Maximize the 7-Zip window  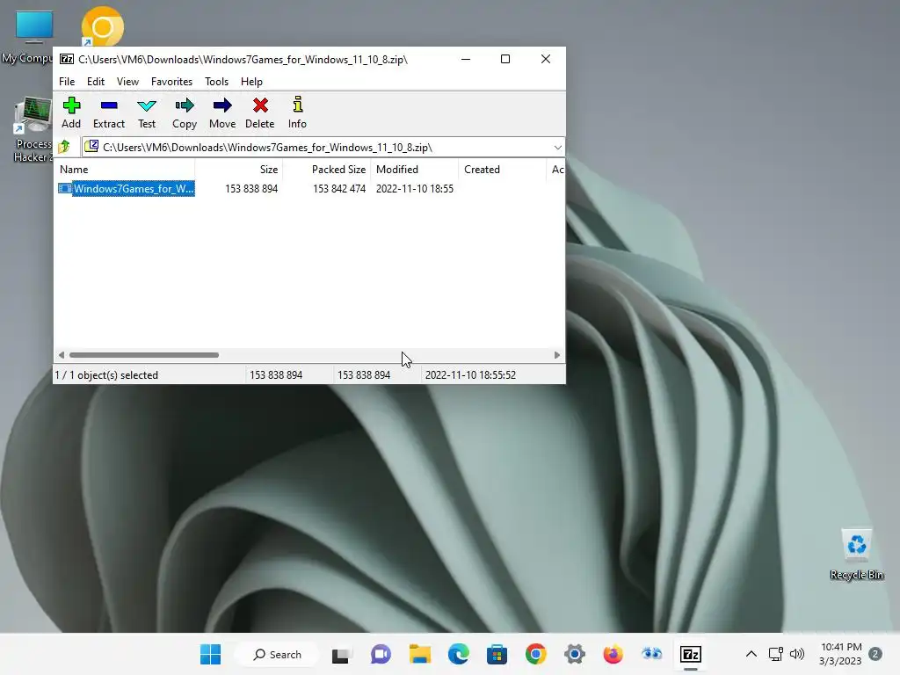point(505,59)
